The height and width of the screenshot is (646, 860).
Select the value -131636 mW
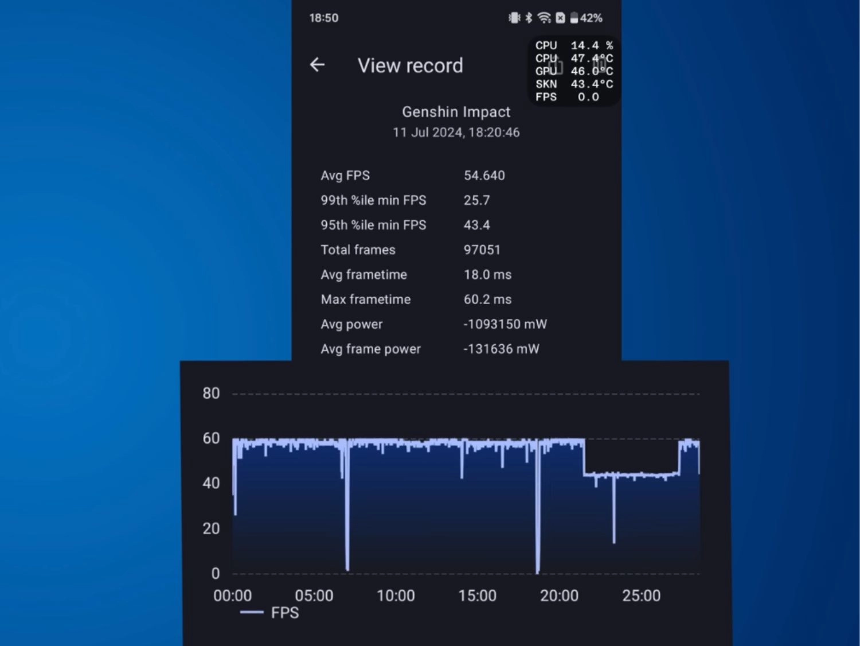click(x=502, y=349)
